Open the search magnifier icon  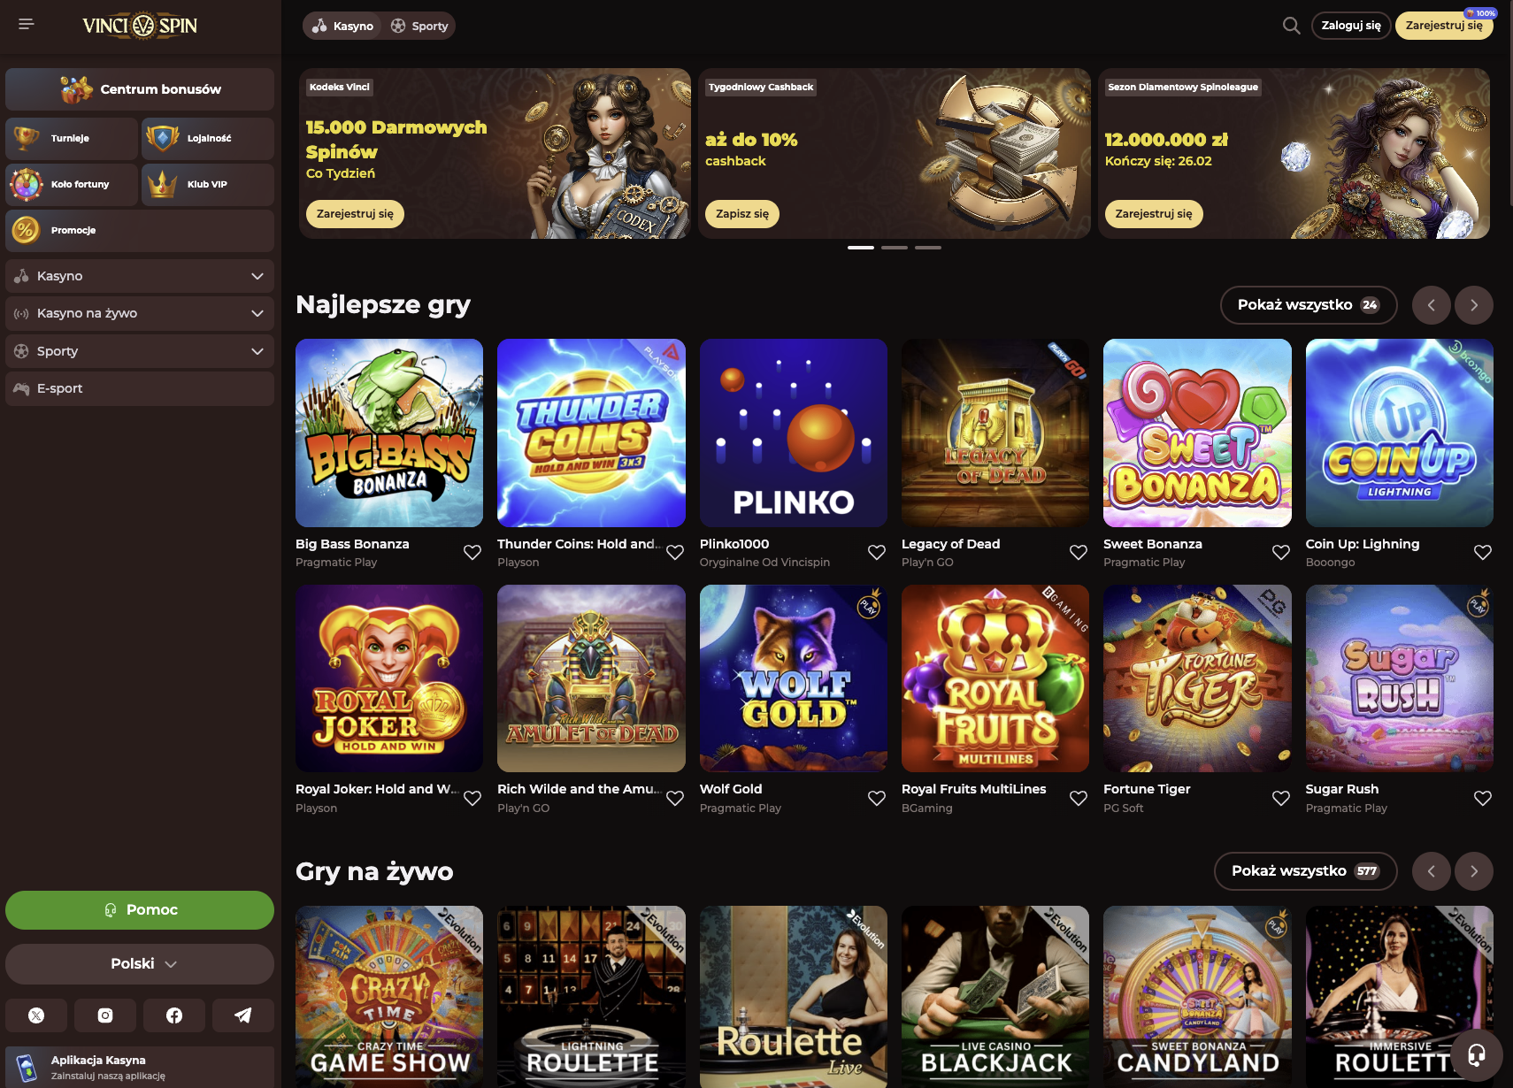click(1291, 26)
